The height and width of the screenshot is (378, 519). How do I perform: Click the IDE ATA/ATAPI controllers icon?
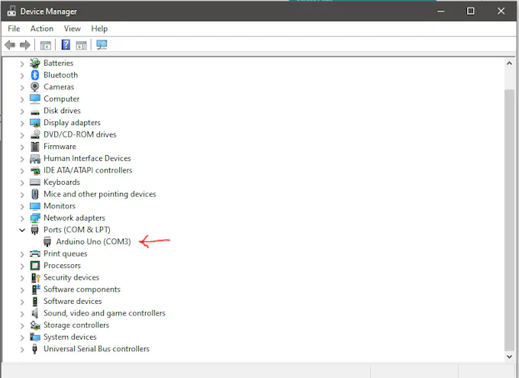35,170
